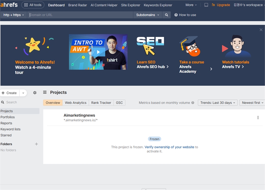
Task: Open the Aimarketingnews project
Action: pyautogui.click(x=79, y=115)
